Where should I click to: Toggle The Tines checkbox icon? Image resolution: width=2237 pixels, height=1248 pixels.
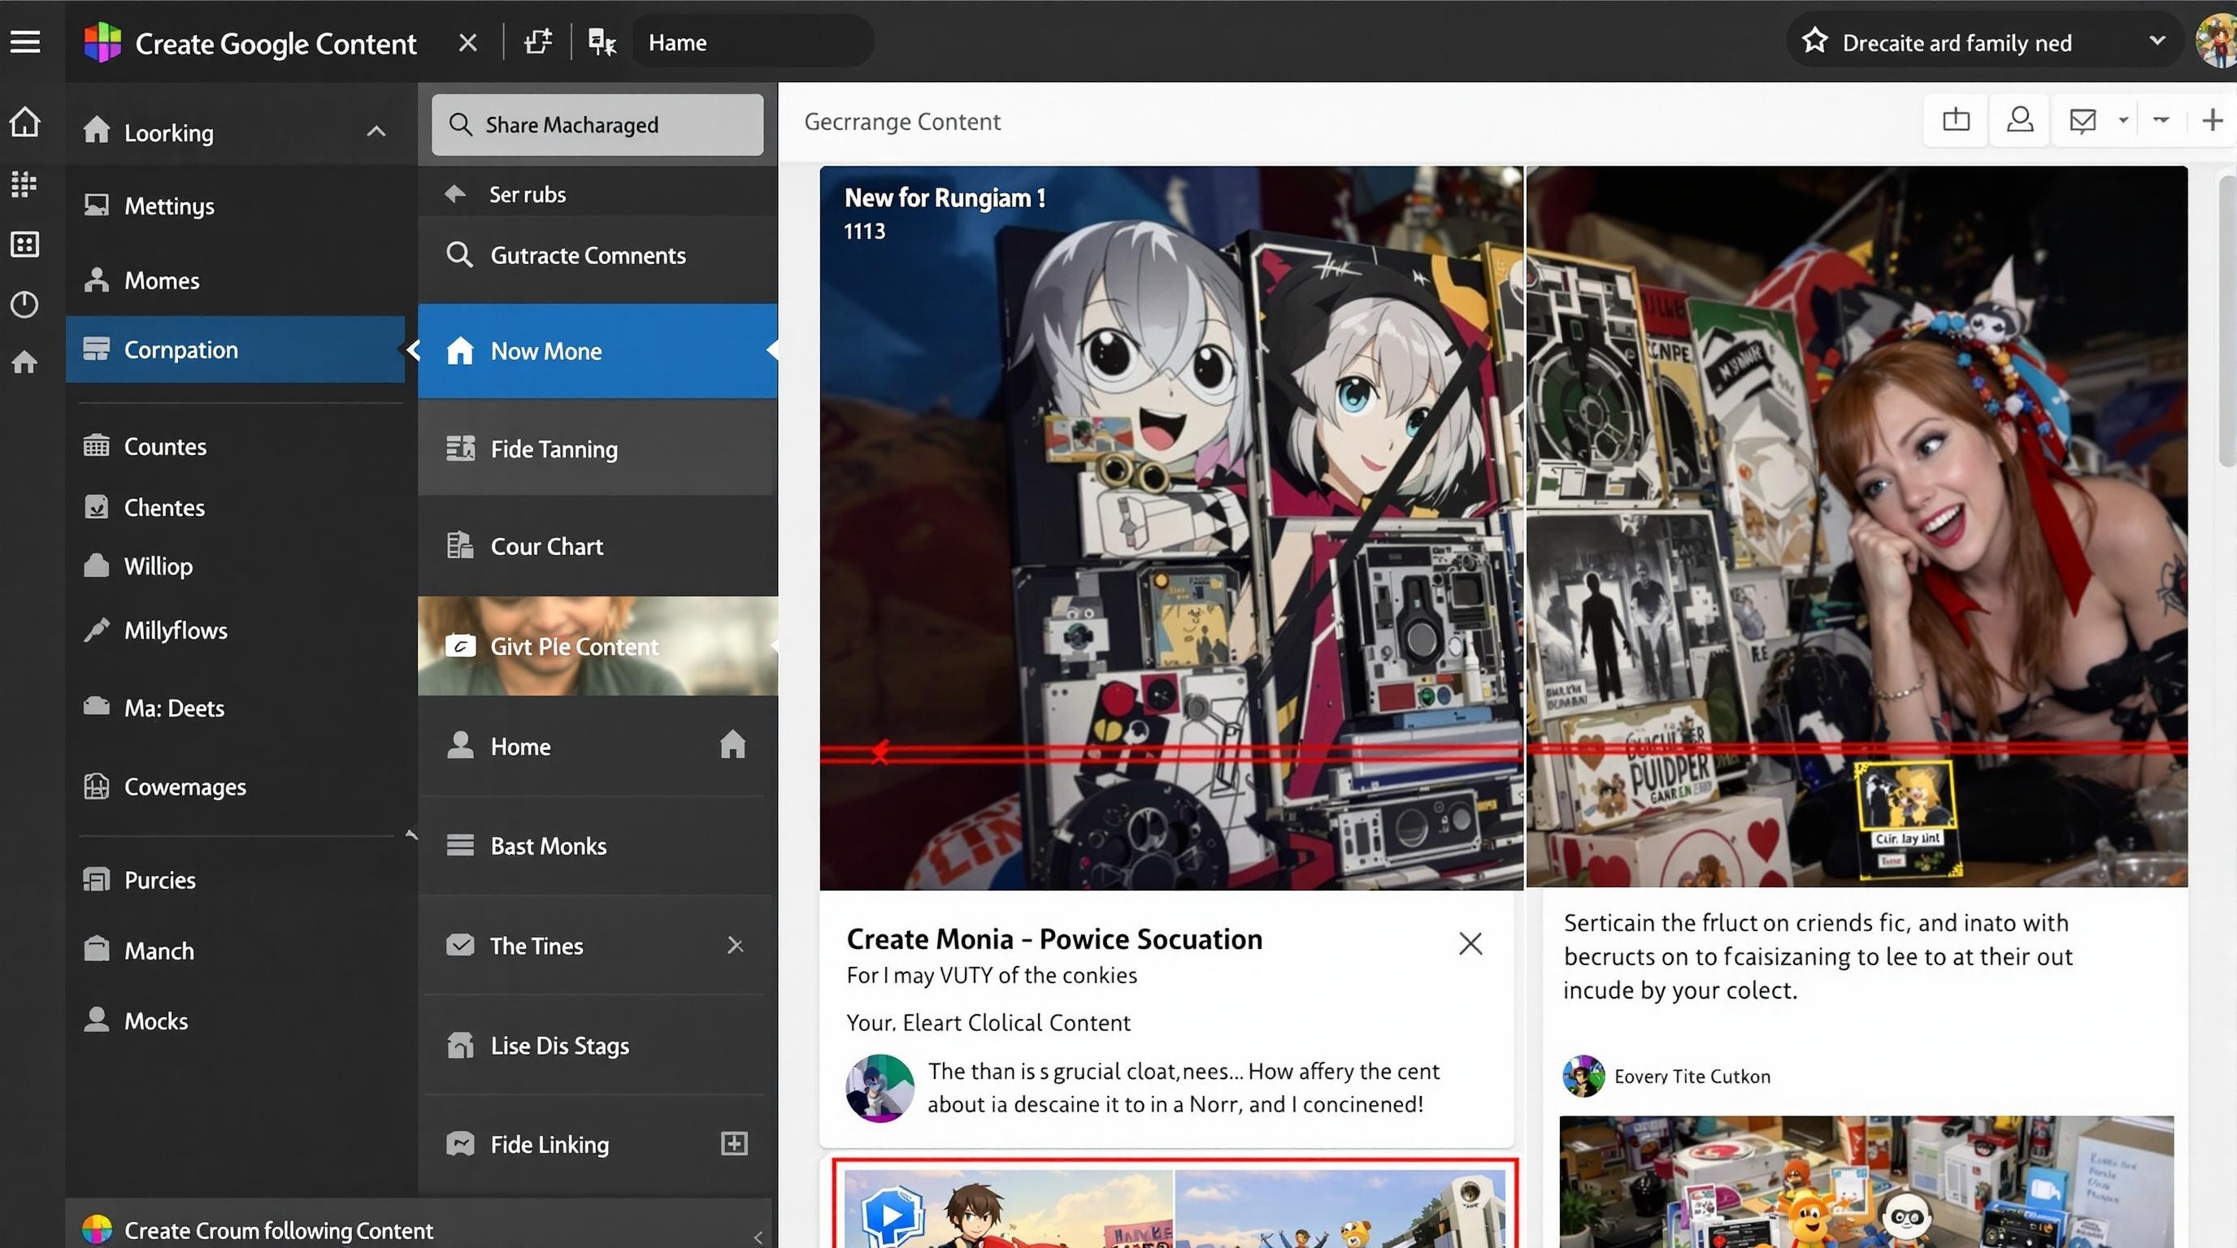(x=460, y=944)
